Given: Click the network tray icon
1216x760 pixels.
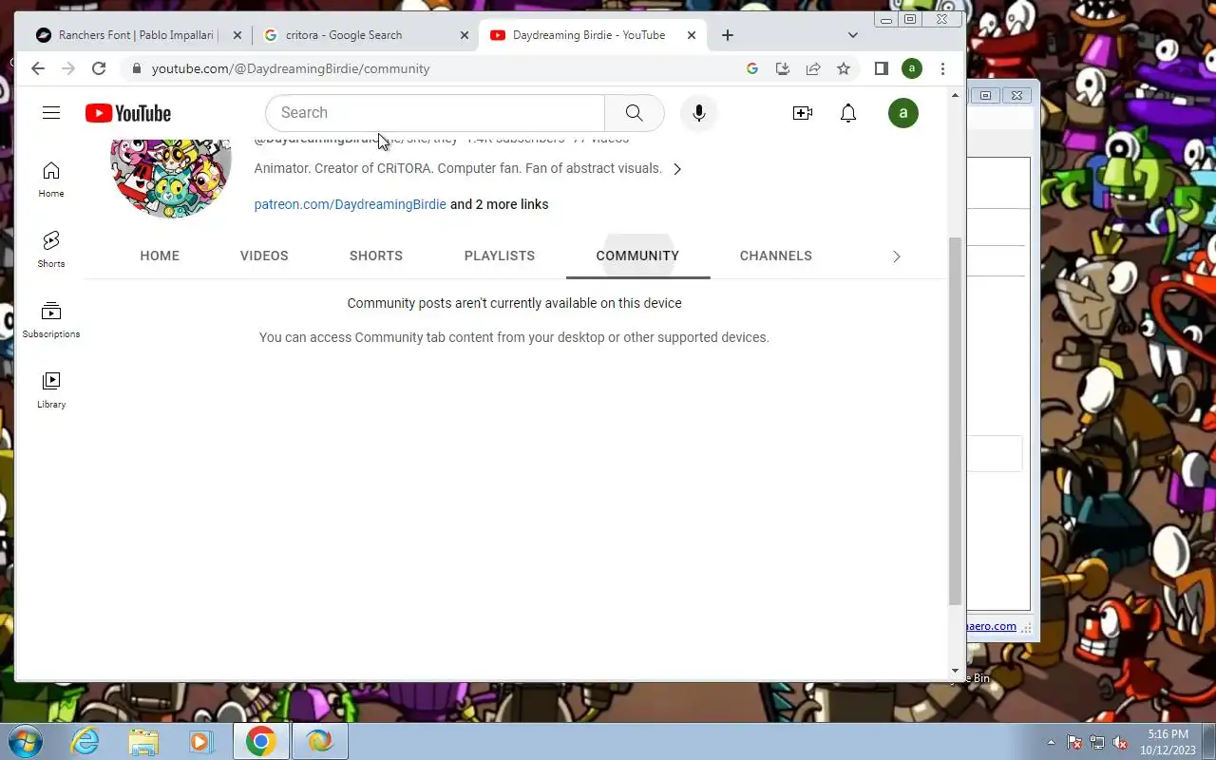Looking at the screenshot, I should click(x=1097, y=742).
